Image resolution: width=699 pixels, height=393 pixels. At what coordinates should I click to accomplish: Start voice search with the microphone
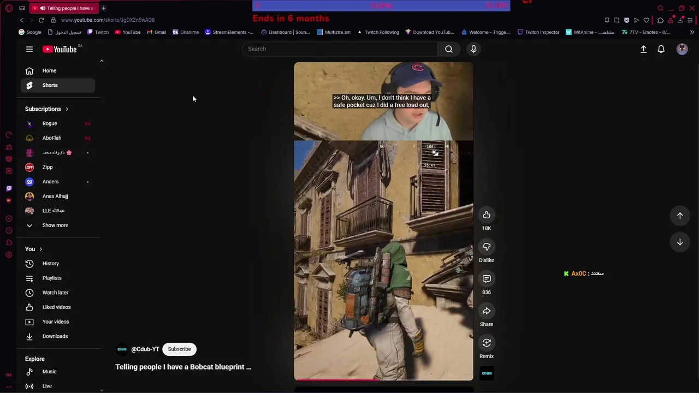coord(473,49)
